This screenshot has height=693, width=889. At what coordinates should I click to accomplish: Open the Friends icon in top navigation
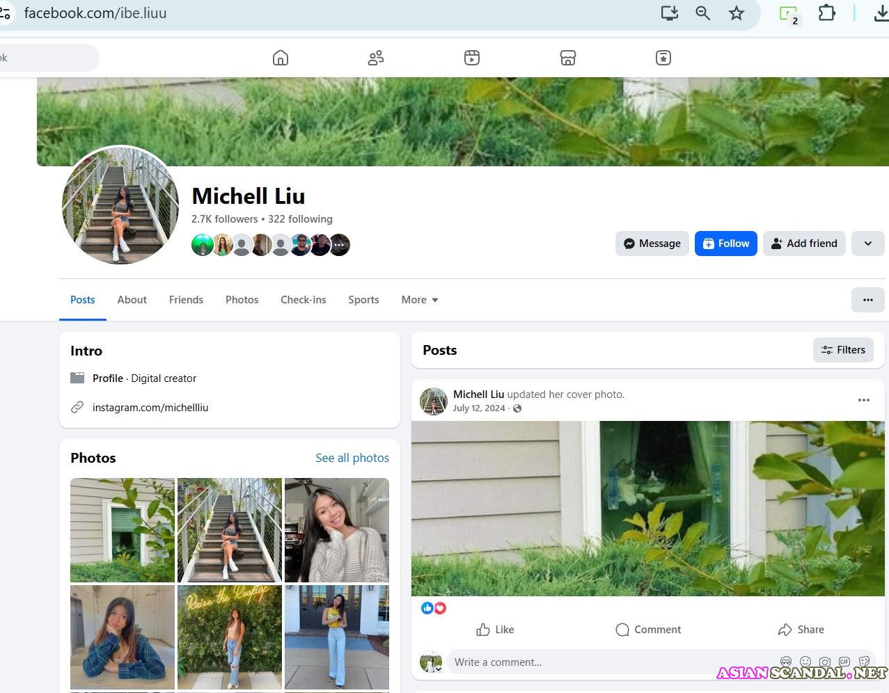tap(376, 58)
